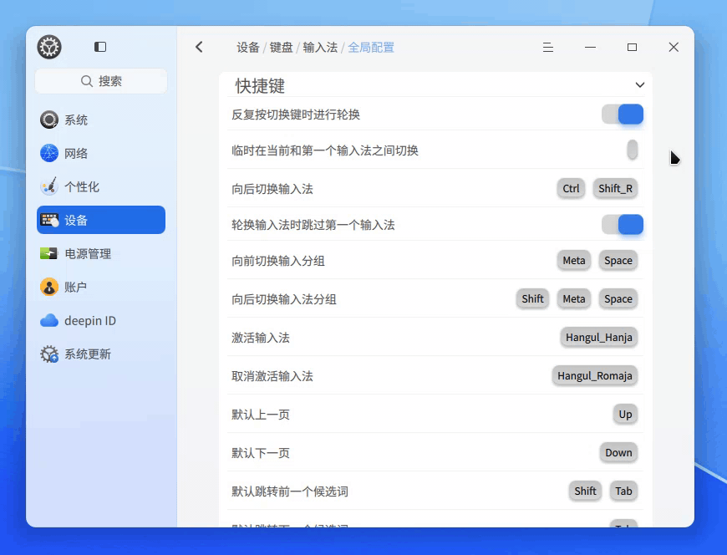727x555 pixels.
Task: Navigate to 设备 breadcrumb
Action: 248,48
